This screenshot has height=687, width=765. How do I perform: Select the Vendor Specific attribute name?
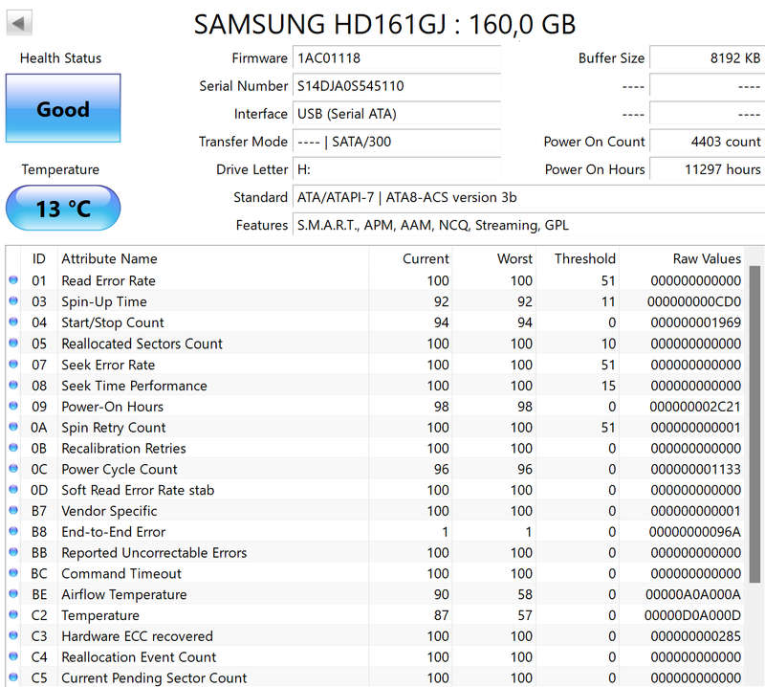tap(109, 511)
